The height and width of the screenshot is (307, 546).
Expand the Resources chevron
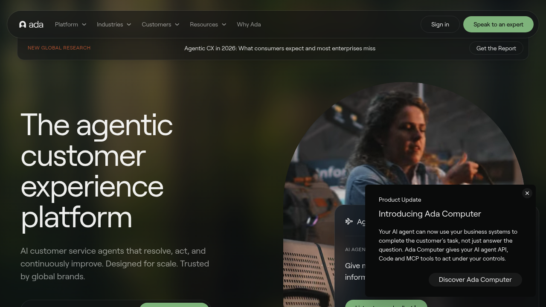click(224, 24)
